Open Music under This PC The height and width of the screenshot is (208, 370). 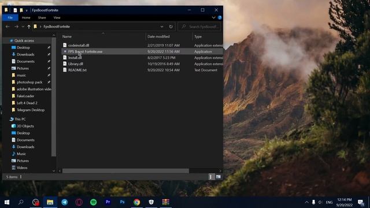pyautogui.click(x=21, y=154)
